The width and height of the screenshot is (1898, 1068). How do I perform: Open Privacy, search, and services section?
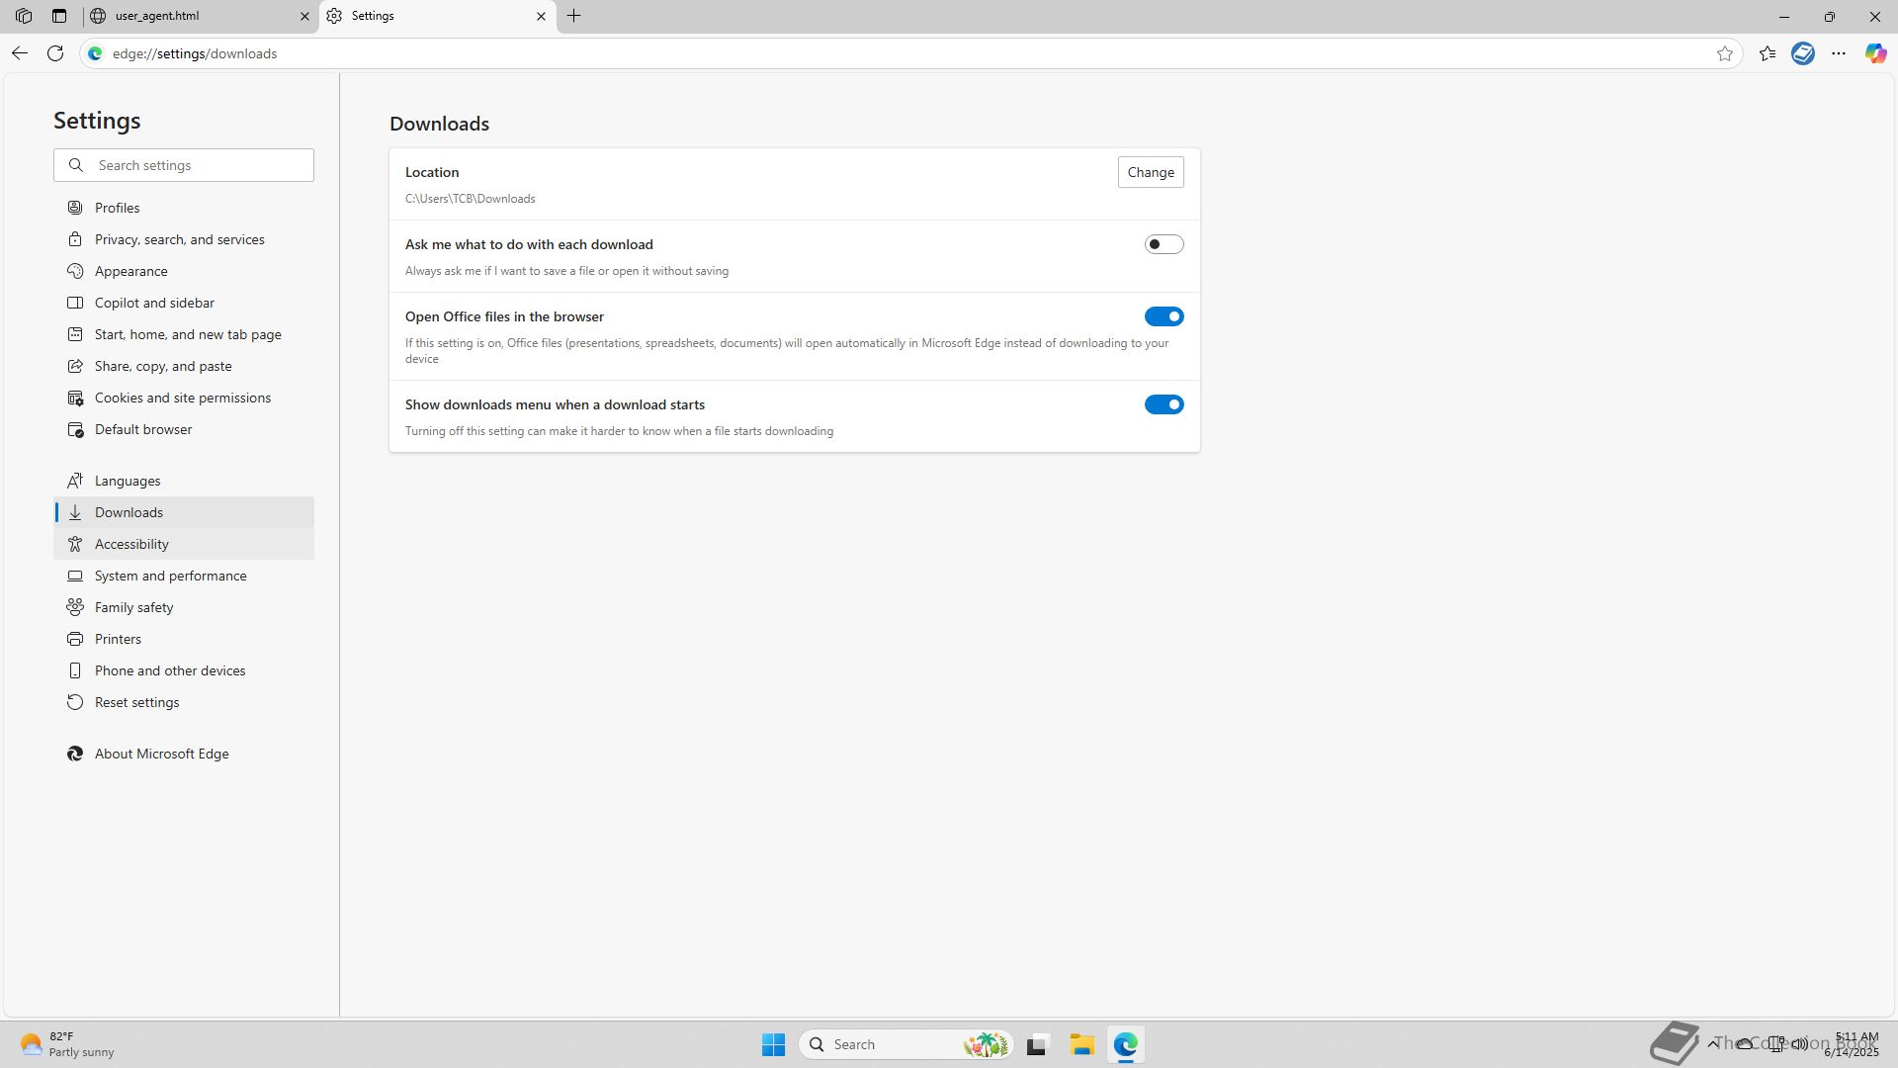coord(179,239)
